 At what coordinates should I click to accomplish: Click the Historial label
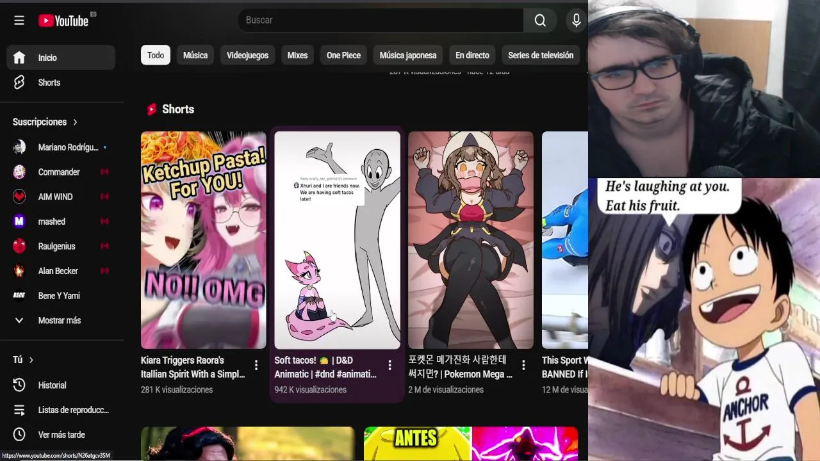click(x=53, y=385)
